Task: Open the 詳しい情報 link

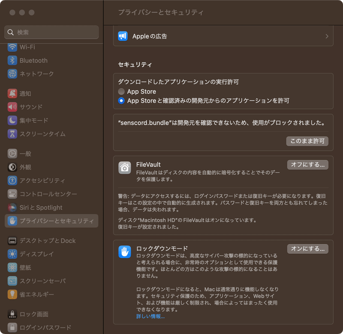Action: tap(150, 316)
